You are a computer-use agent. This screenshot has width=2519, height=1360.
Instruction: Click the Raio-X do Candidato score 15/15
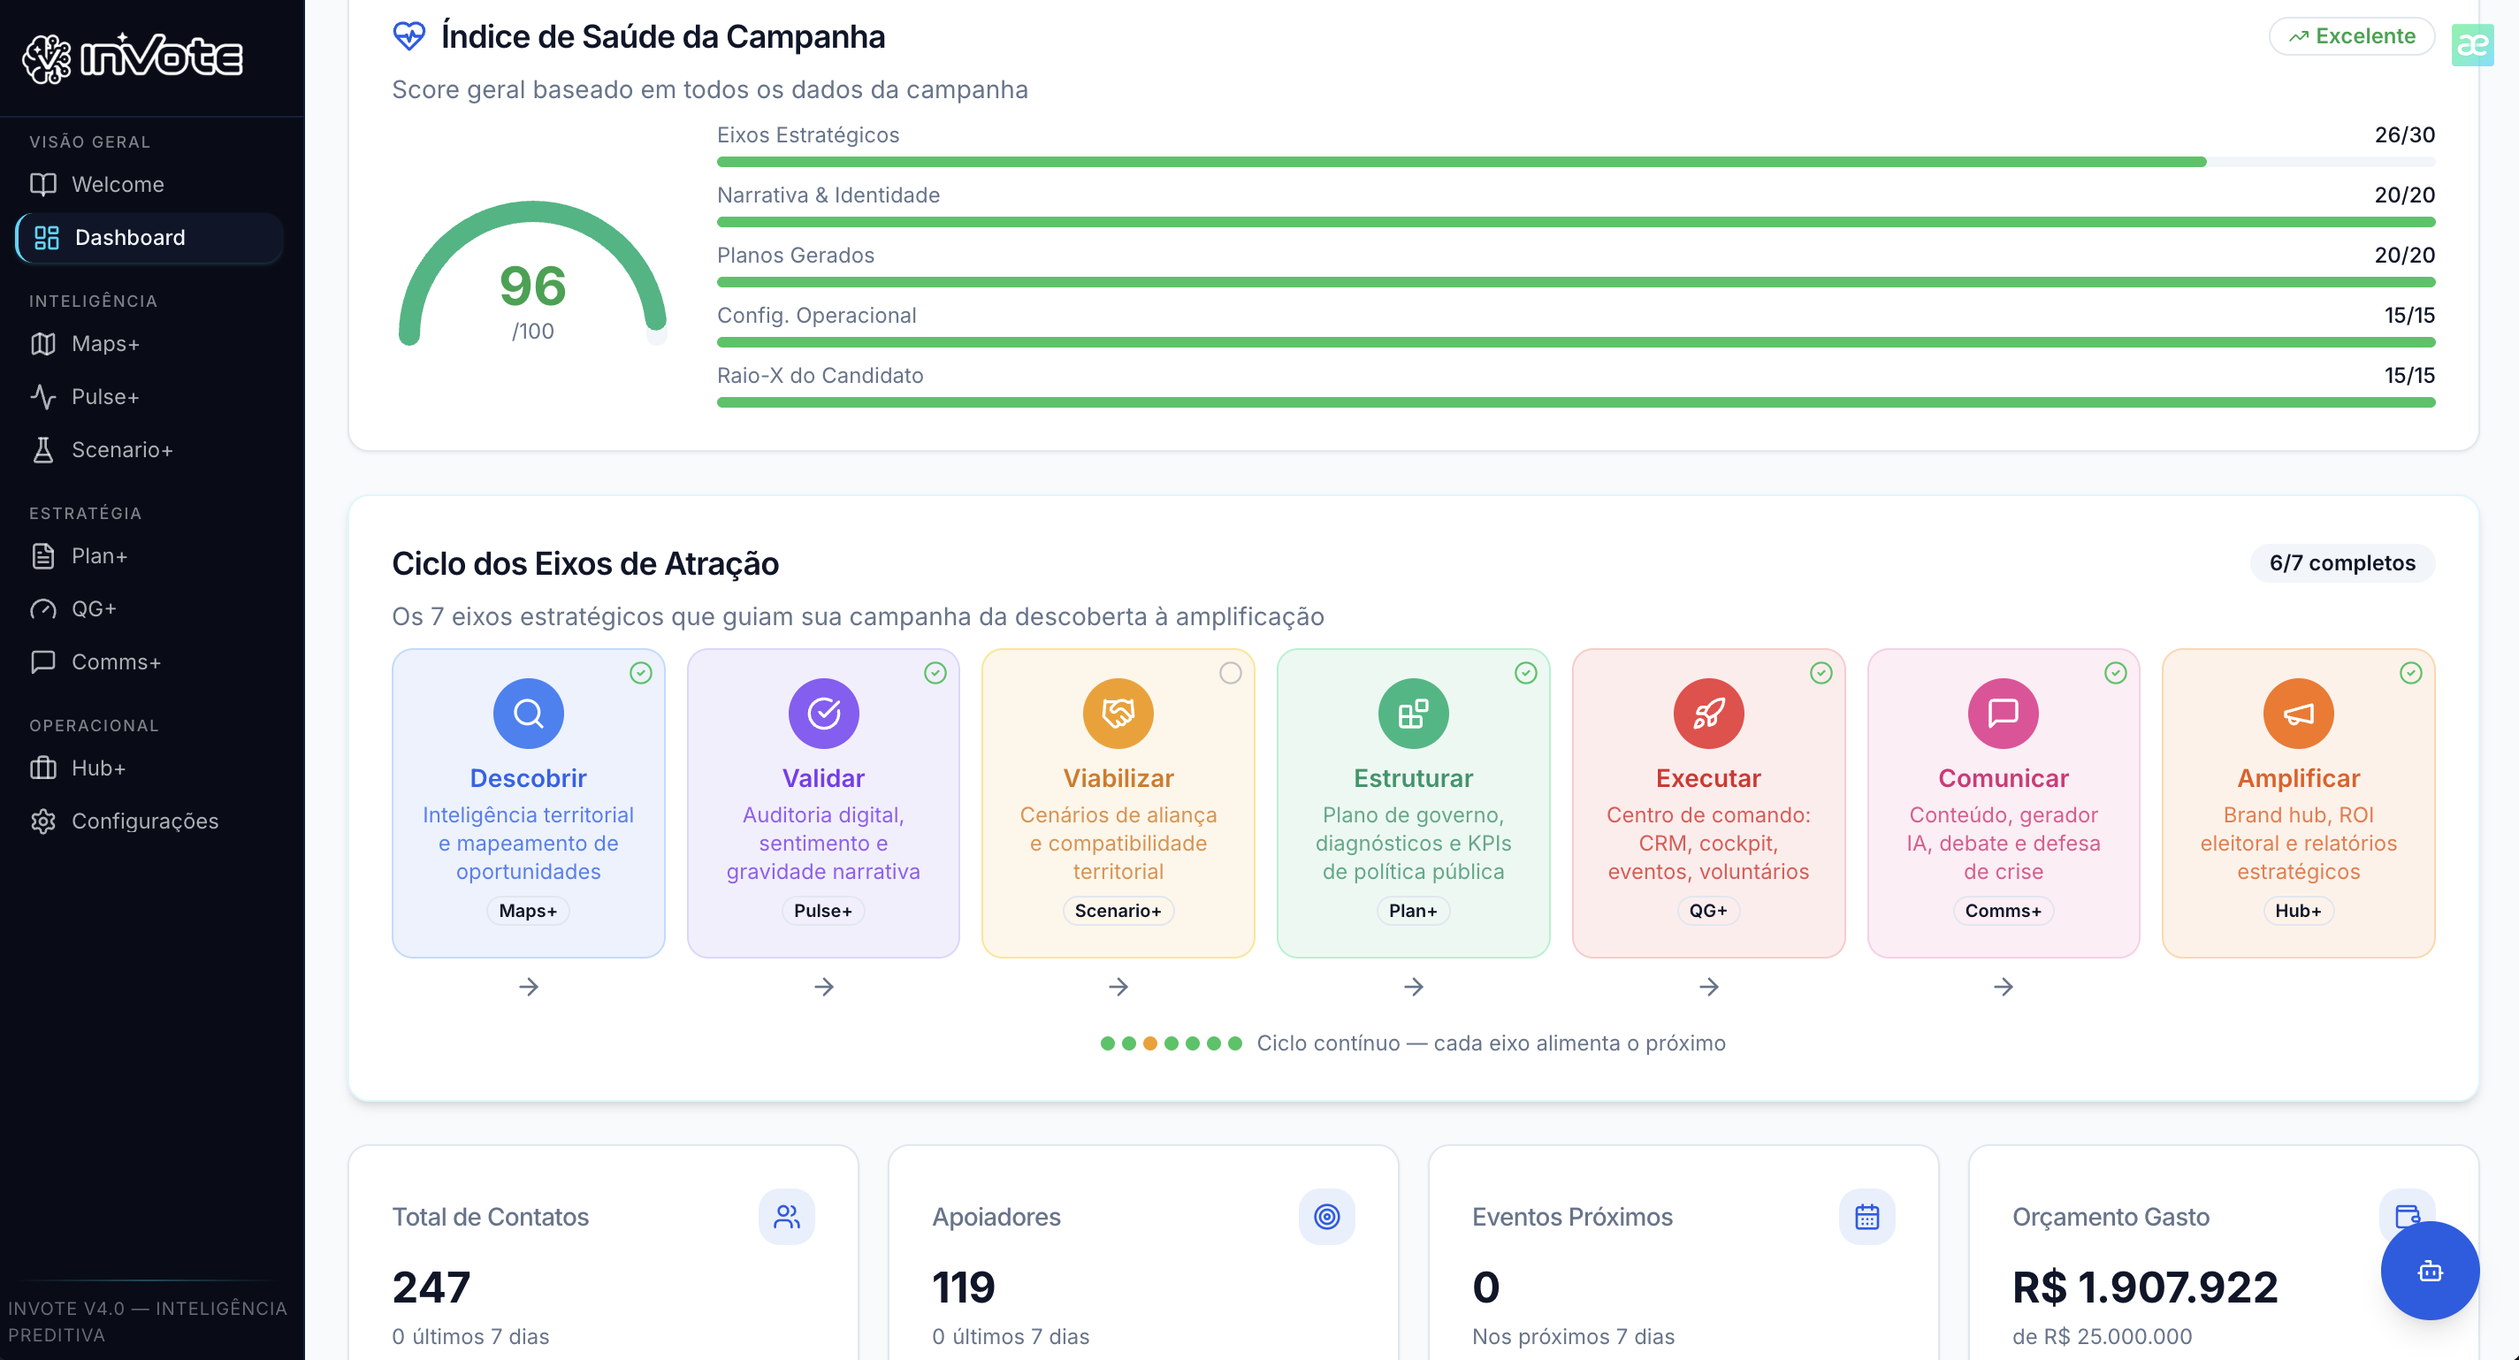tap(2409, 376)
